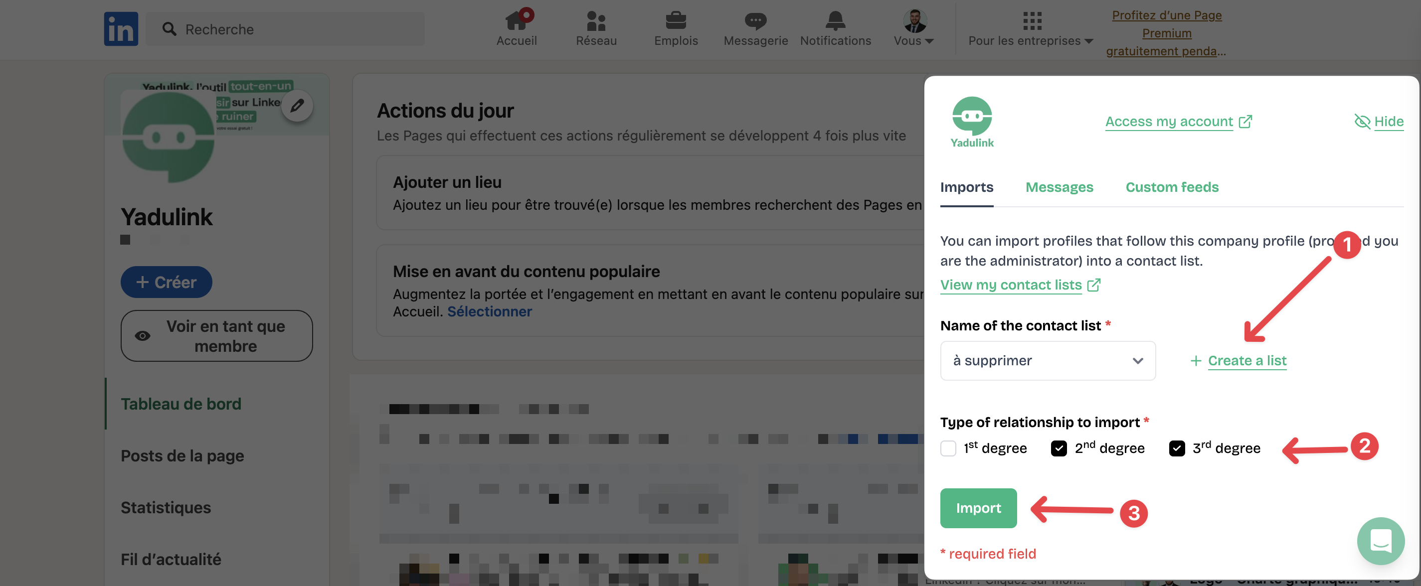Open the edit pencil on the page banner
1421x586 pixels.
coord(297,105)
